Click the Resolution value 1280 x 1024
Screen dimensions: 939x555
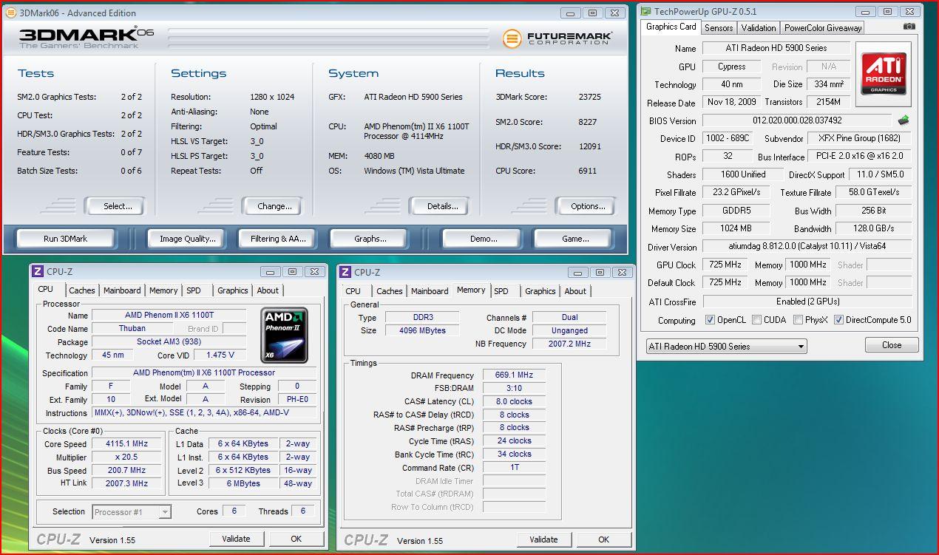click(x=272, y=97)
